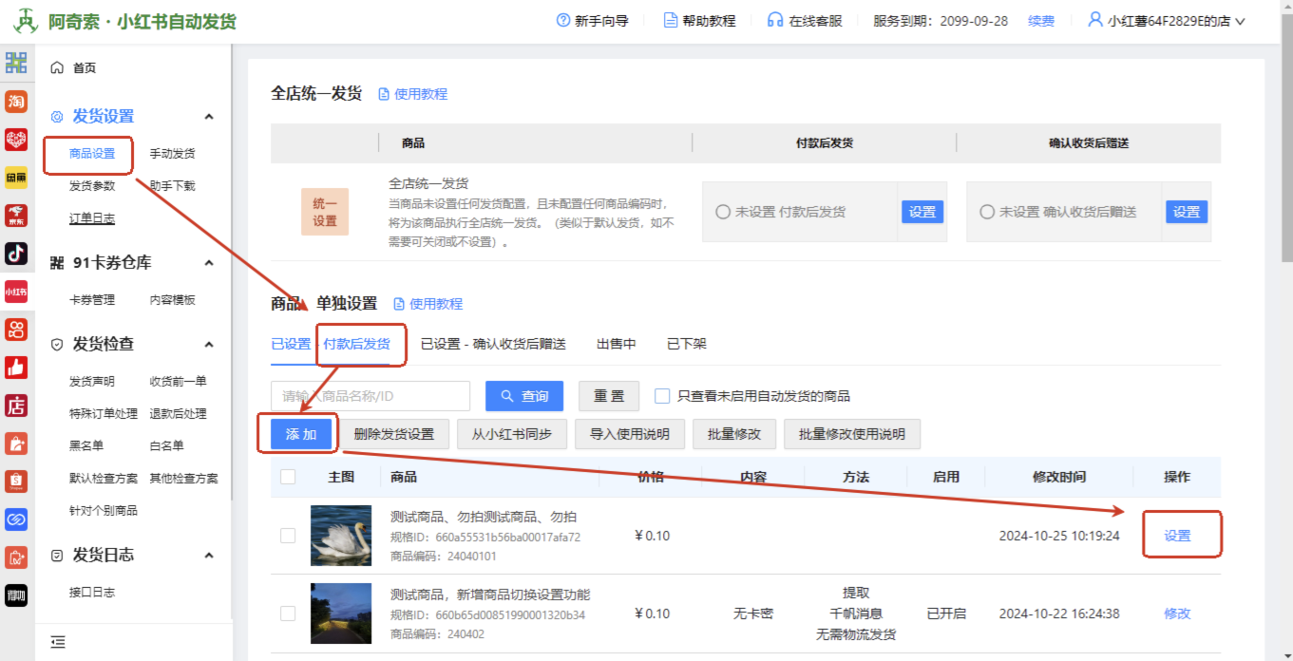Enable 只查看未启用自动发货的商品 checkbox

pyautogui.click(x=662, y=396)
